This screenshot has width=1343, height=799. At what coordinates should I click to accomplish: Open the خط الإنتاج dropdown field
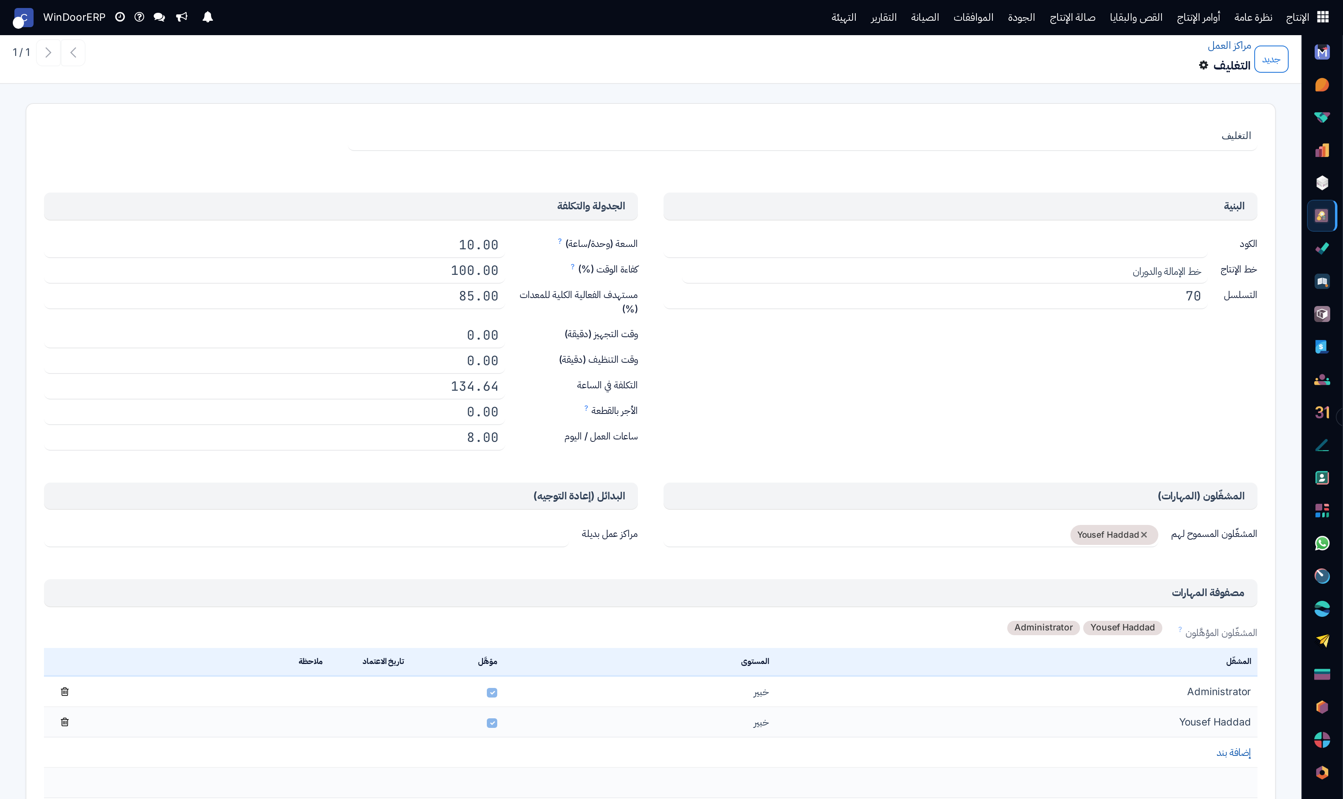click(944, 271)
